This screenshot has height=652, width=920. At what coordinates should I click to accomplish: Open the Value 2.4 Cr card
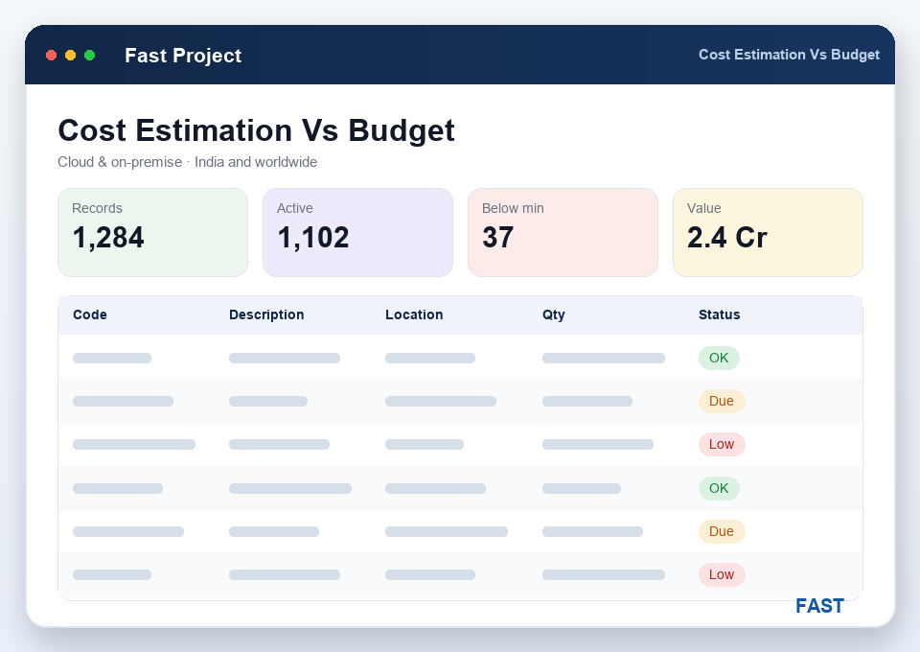click(768, 232)
